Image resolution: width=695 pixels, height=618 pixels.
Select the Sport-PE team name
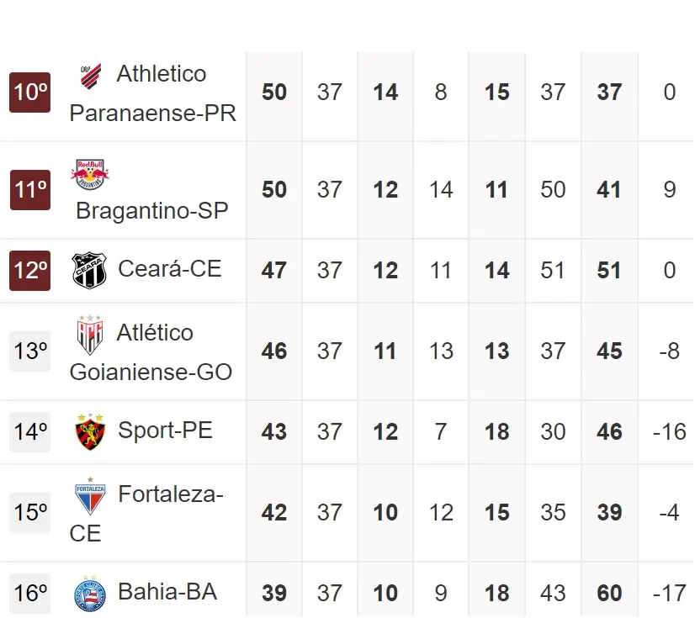165,430
